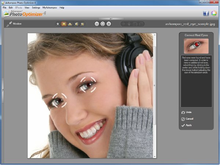Click the image scrollbar down arrow
This screenshot has height=165, width=220.
point(155,157)
